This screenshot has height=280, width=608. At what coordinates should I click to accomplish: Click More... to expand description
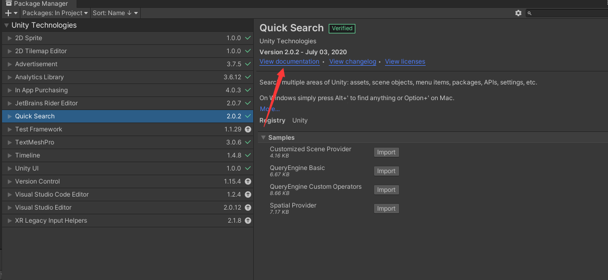pos(269,109)
